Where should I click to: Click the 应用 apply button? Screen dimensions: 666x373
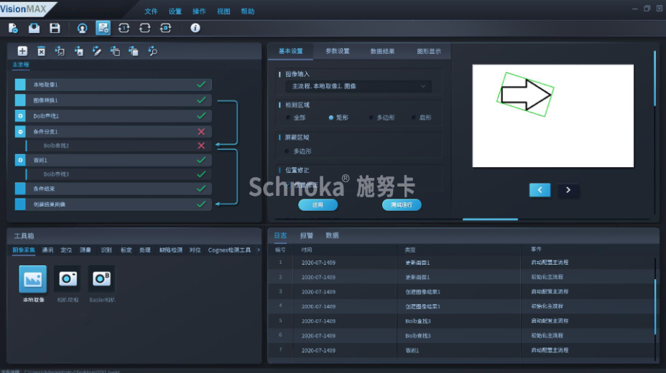(x=318, y=204)
